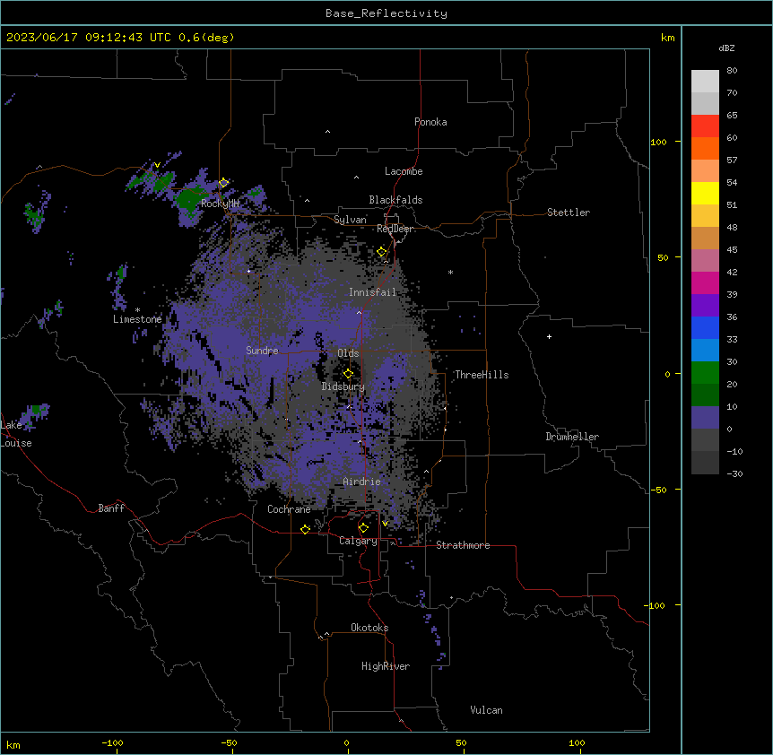Select the Didsbury label
This screenshot has height=755, width=773.
pyautogui.click(x=343, y=386)
